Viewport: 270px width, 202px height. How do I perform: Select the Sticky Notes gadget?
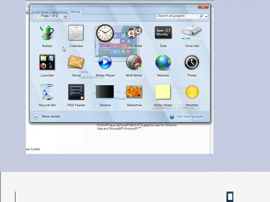pyautogui.click(x=163, y=92)
